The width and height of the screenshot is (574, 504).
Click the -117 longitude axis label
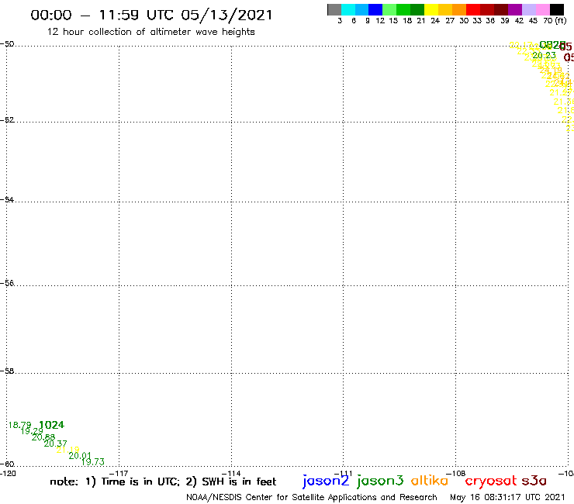pyautogui.click(x=119, y=474)
